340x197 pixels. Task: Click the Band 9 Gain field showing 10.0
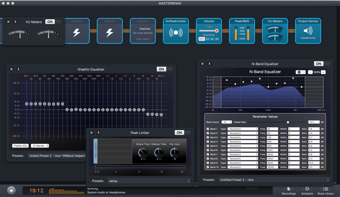(314, 163)
